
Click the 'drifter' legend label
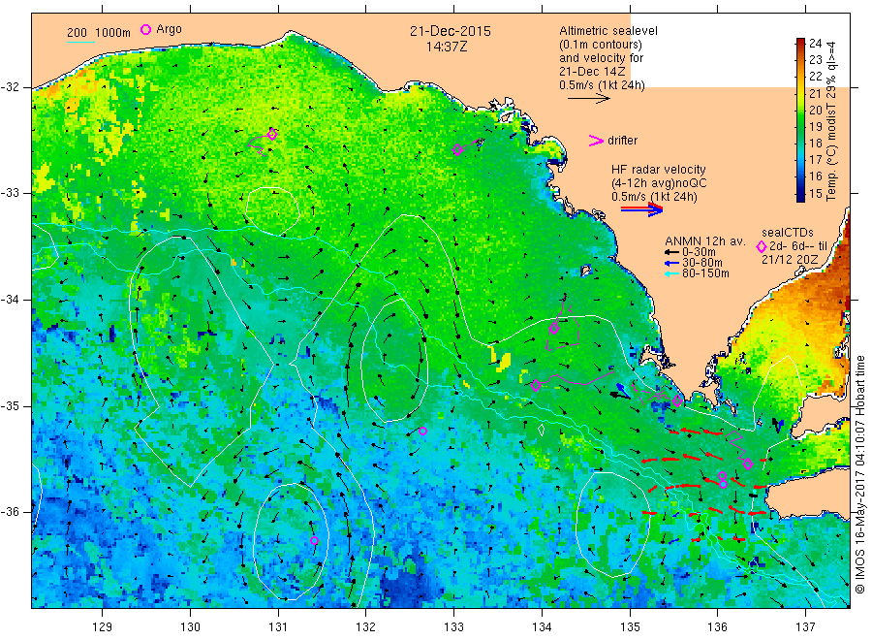point(623,141)
